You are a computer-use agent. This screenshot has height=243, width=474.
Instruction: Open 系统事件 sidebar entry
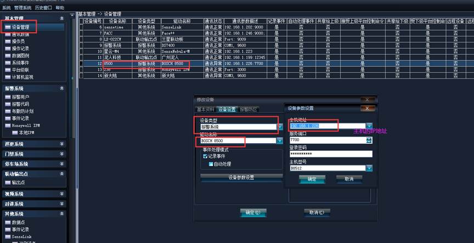point(20,63)
